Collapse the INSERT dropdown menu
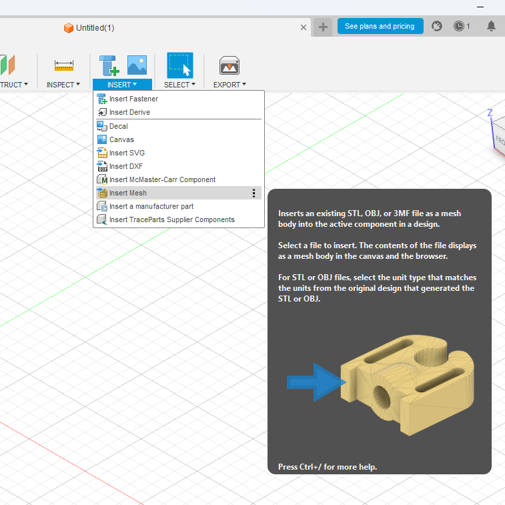The height and width of the screenshot is (505, 505). tap(122, 85)
